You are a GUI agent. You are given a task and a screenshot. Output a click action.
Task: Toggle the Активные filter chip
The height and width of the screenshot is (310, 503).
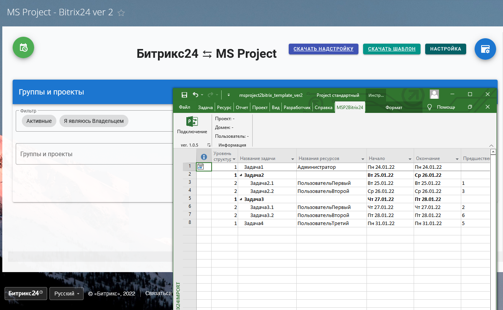(39, 121)
